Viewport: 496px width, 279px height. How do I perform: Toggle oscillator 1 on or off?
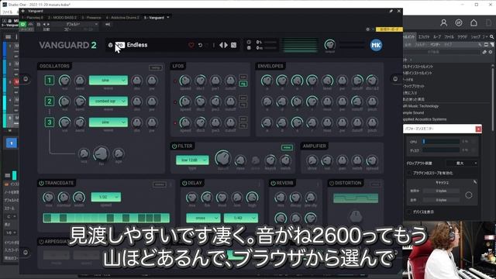50,81
